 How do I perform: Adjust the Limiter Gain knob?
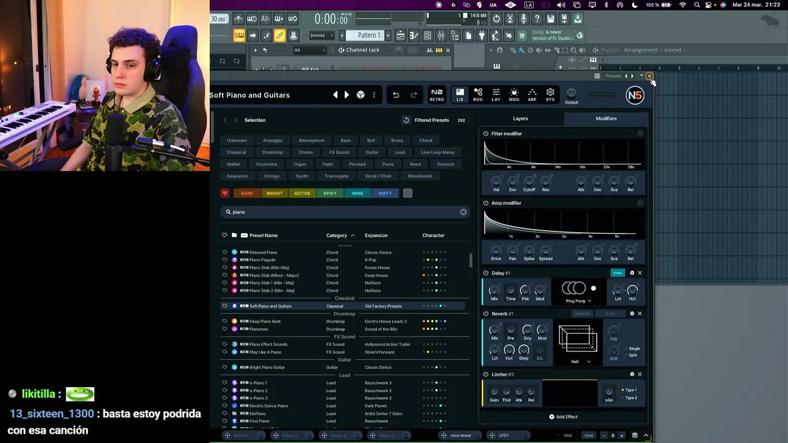[494, 391]
